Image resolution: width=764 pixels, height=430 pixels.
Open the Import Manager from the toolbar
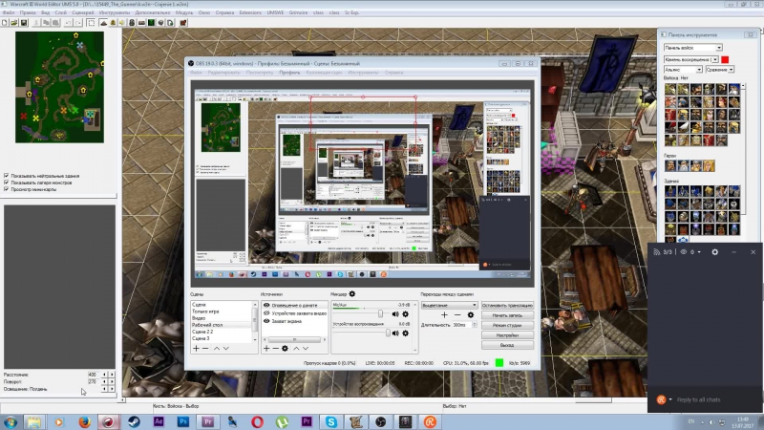click(x=170, y=22)
